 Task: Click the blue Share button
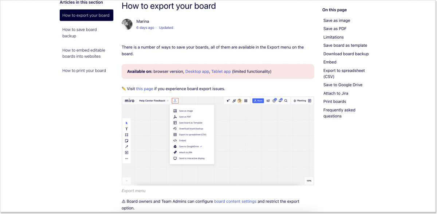[x=258, y=100]
